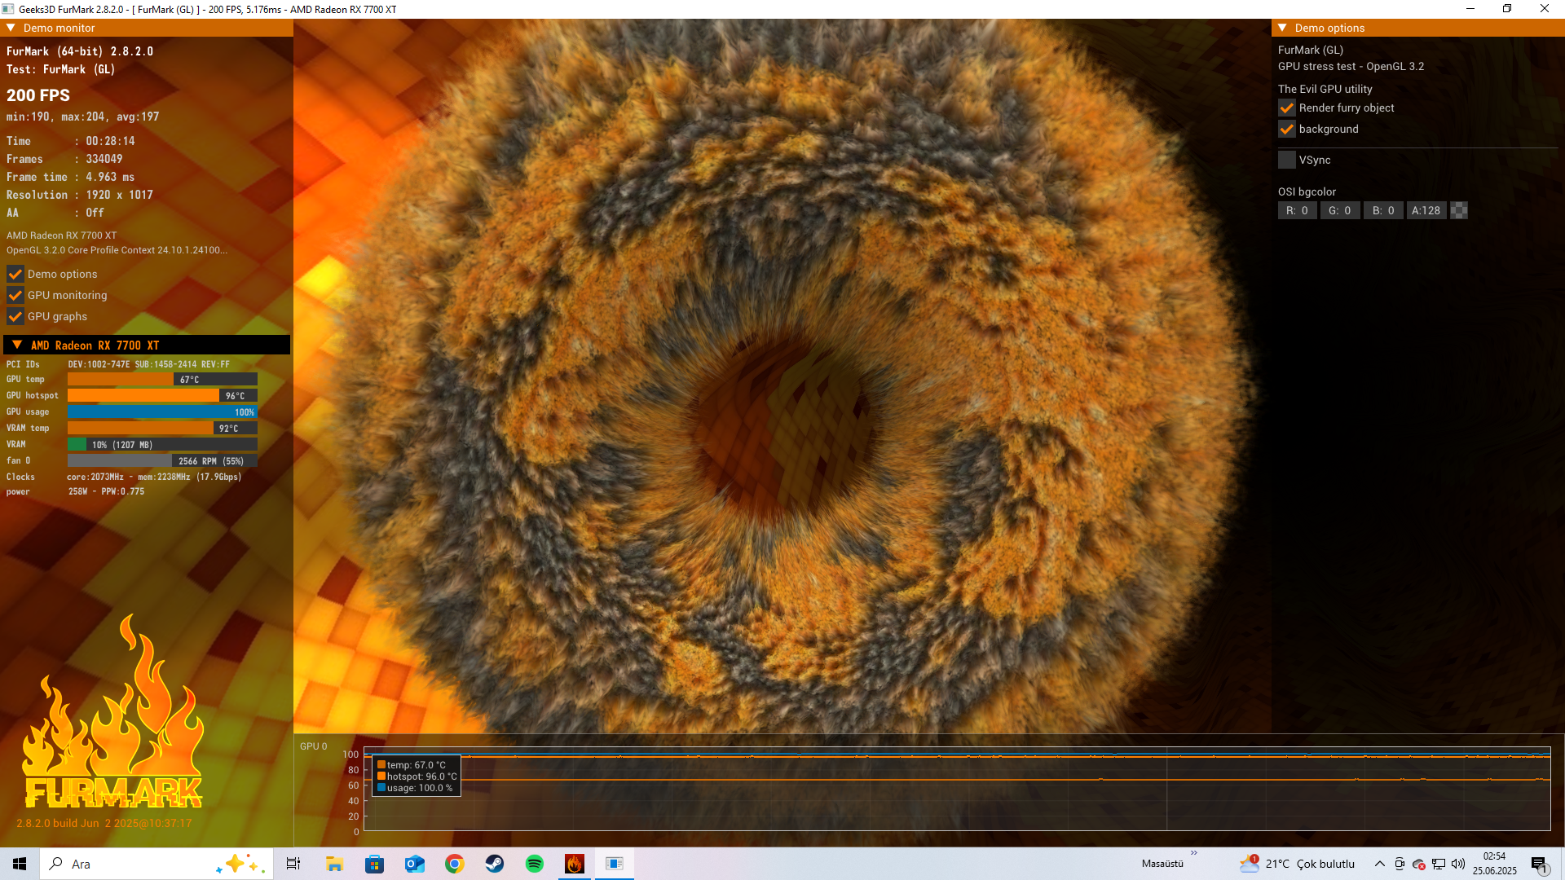Image resolution: width=1565 pixels, height=880 pixels.
Task: Click the fan 0 2566 RPM bar
Action: [162, 461]
